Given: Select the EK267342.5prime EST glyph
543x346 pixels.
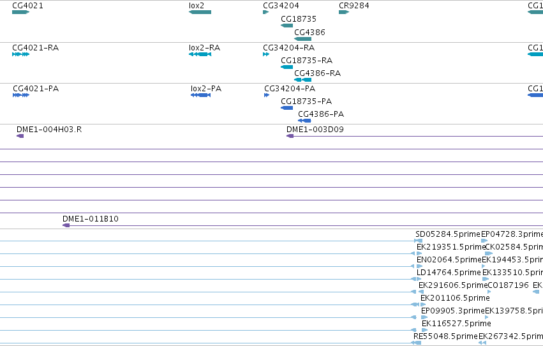Looking at the screenshot, I should [x=482, y=343].
